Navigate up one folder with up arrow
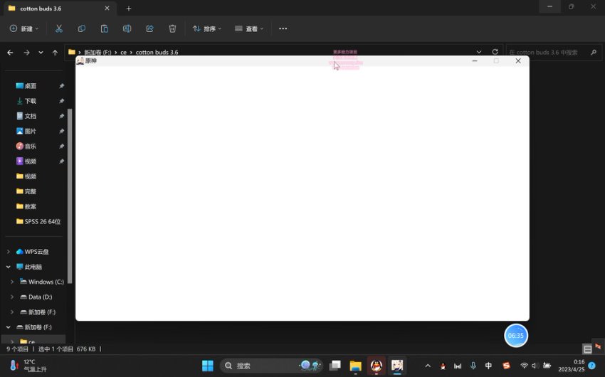This screenshot has height=377, width=605. coord(55,53)
